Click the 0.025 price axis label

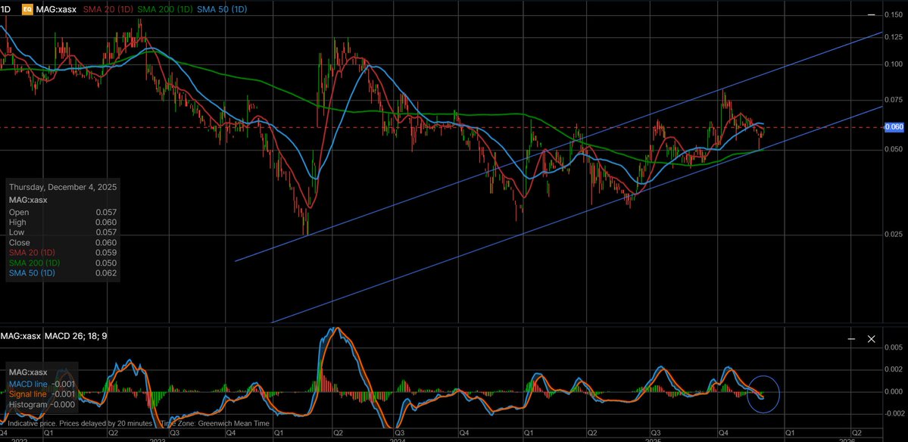pos(895,235)
